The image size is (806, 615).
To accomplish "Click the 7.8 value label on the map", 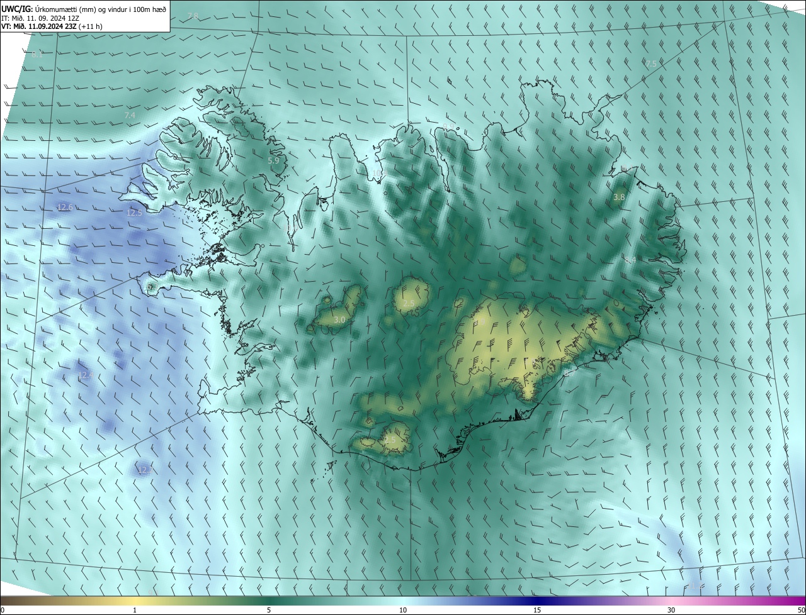I will 193,16.
